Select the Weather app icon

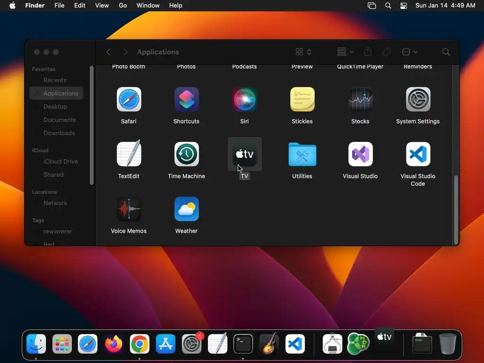186,209
